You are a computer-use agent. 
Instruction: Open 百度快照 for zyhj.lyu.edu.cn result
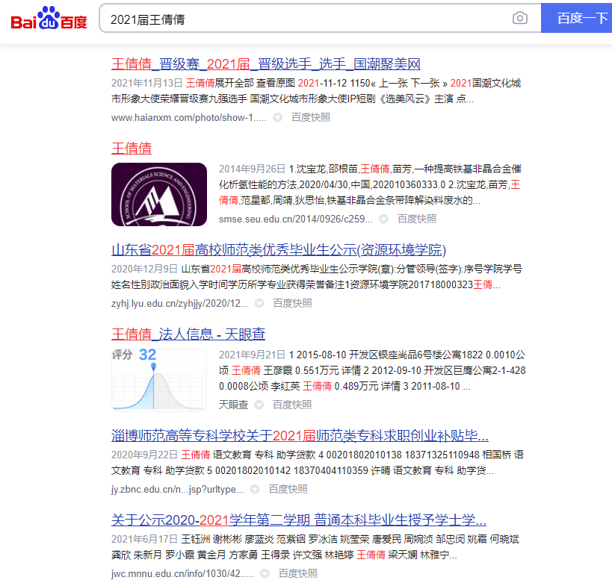pyautogui.click(x=292, y=303)
